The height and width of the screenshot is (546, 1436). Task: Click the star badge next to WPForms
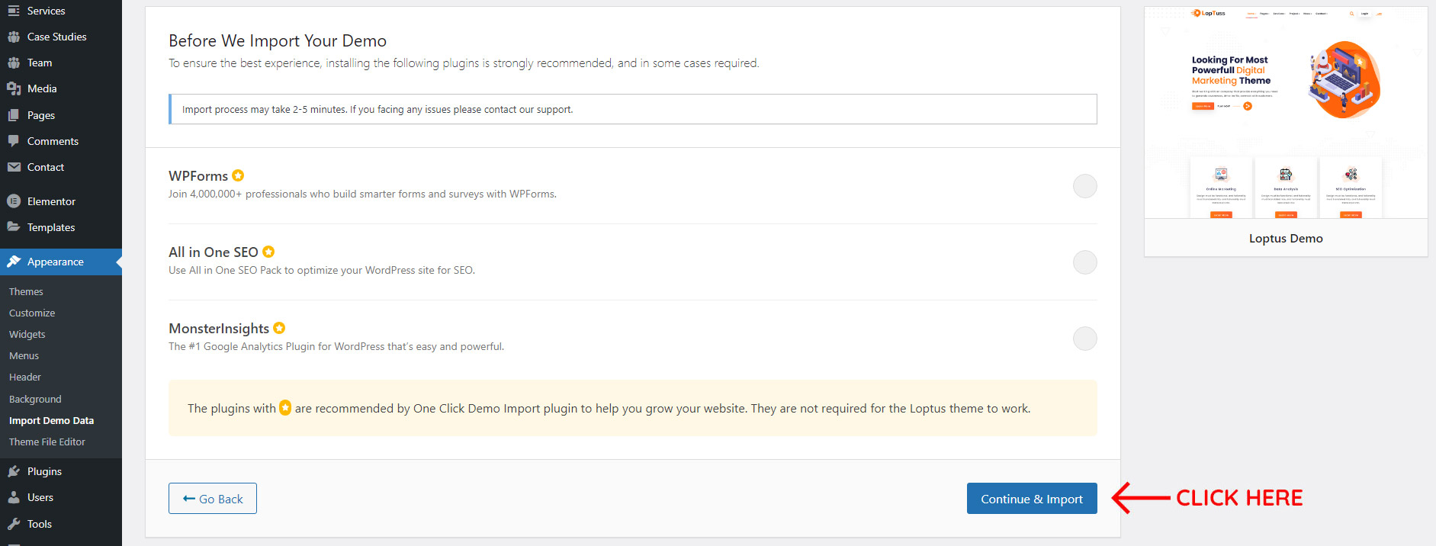(x=238, y=175)
